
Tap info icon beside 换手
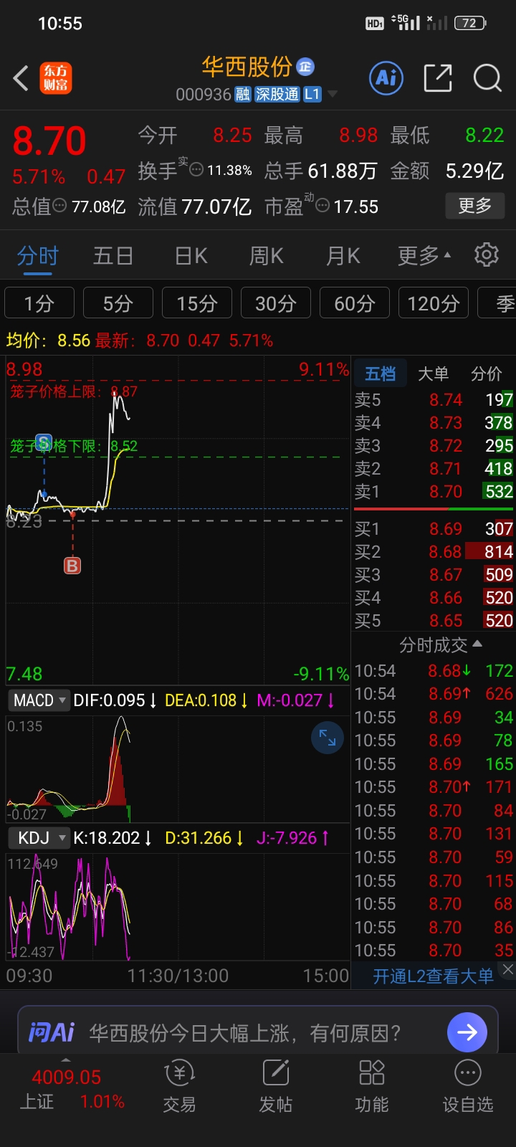click(x=196, y=170)
